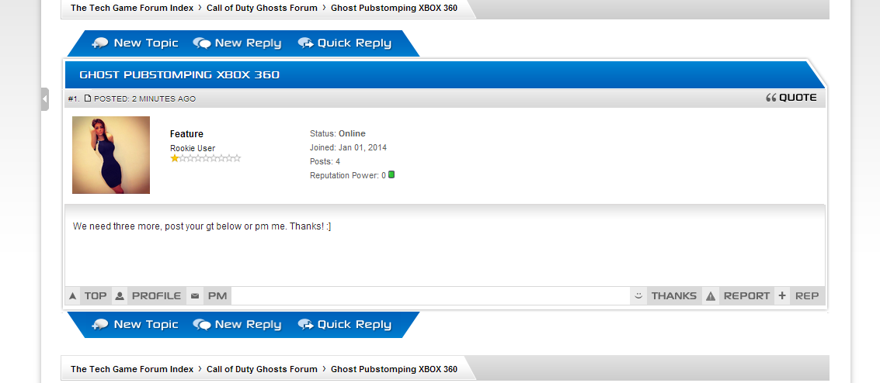Image resolution: width=880 pixels, height=383 pixels.
Task: Open The Tech Game Forum Index in top breadcrumb
Action: [132, 8]
